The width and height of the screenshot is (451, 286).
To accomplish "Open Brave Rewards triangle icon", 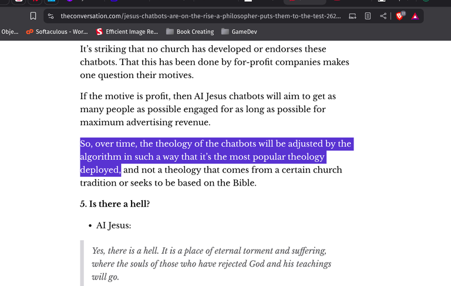I will click(x=415, y=16).
